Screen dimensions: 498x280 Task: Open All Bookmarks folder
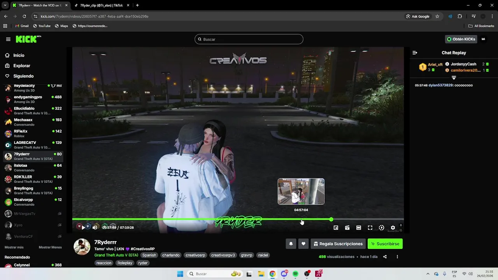(481, 26)
